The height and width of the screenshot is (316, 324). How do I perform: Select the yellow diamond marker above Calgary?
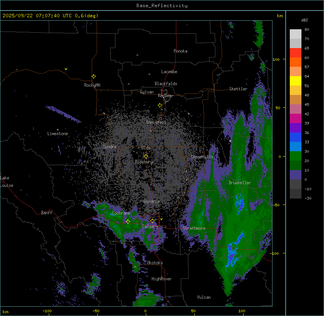pos(152,221)
